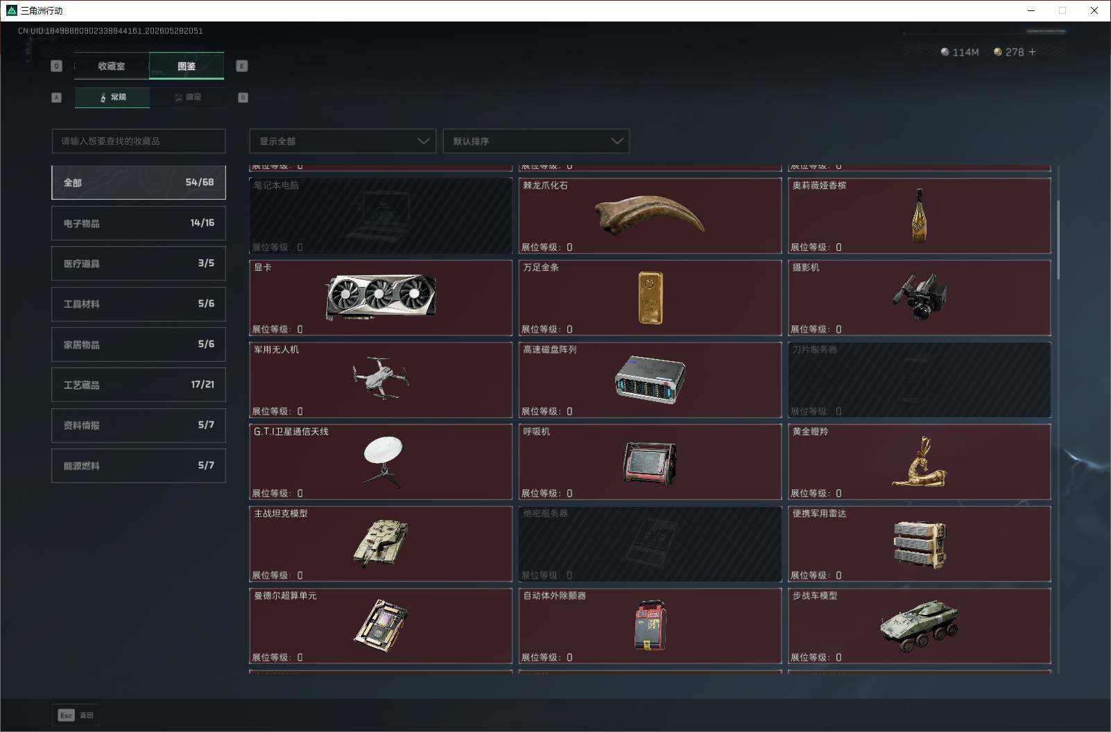This screenshot has height=732, width=1111.
Task: Choose the 工具材料 category
Action: point(139,304)
